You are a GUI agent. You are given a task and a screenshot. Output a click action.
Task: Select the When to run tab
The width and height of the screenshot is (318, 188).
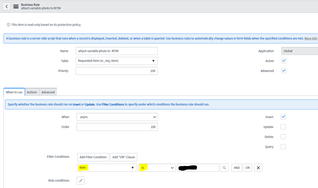click(14, 92)
